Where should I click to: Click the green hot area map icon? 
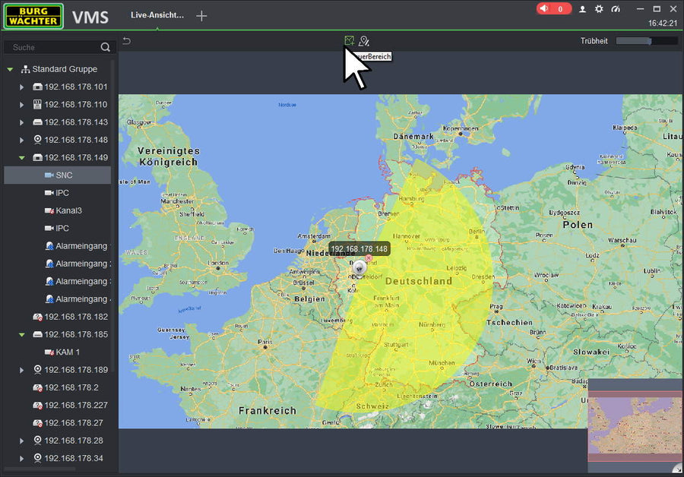pyautogui.click(x=349, y=41)
